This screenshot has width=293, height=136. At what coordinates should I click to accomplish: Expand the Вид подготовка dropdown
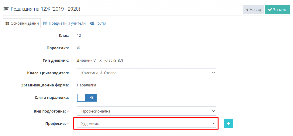pos(146,111)
